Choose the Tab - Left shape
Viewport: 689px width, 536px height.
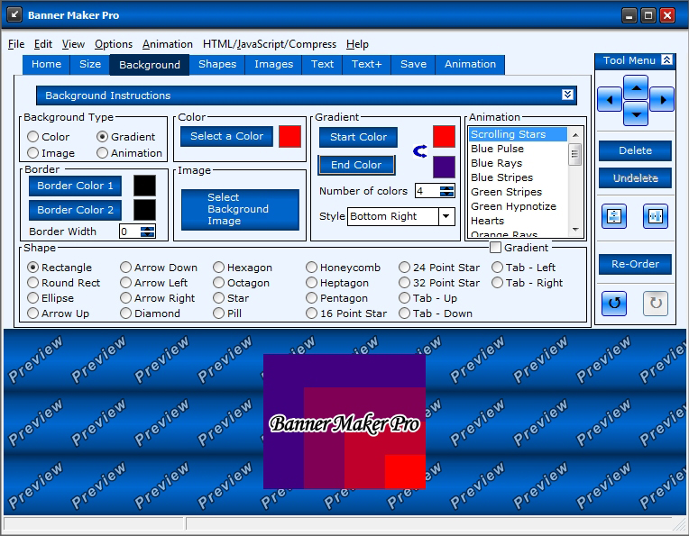point(523,268)
